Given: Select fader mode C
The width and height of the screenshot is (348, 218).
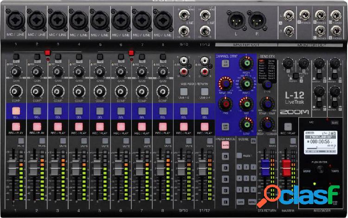Looking at the screenshot, I should click(225, 179).
